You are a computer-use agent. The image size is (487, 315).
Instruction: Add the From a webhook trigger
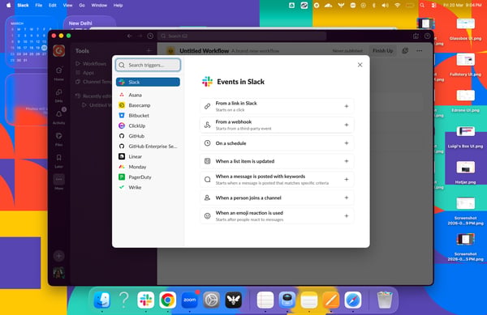[277, 125]
